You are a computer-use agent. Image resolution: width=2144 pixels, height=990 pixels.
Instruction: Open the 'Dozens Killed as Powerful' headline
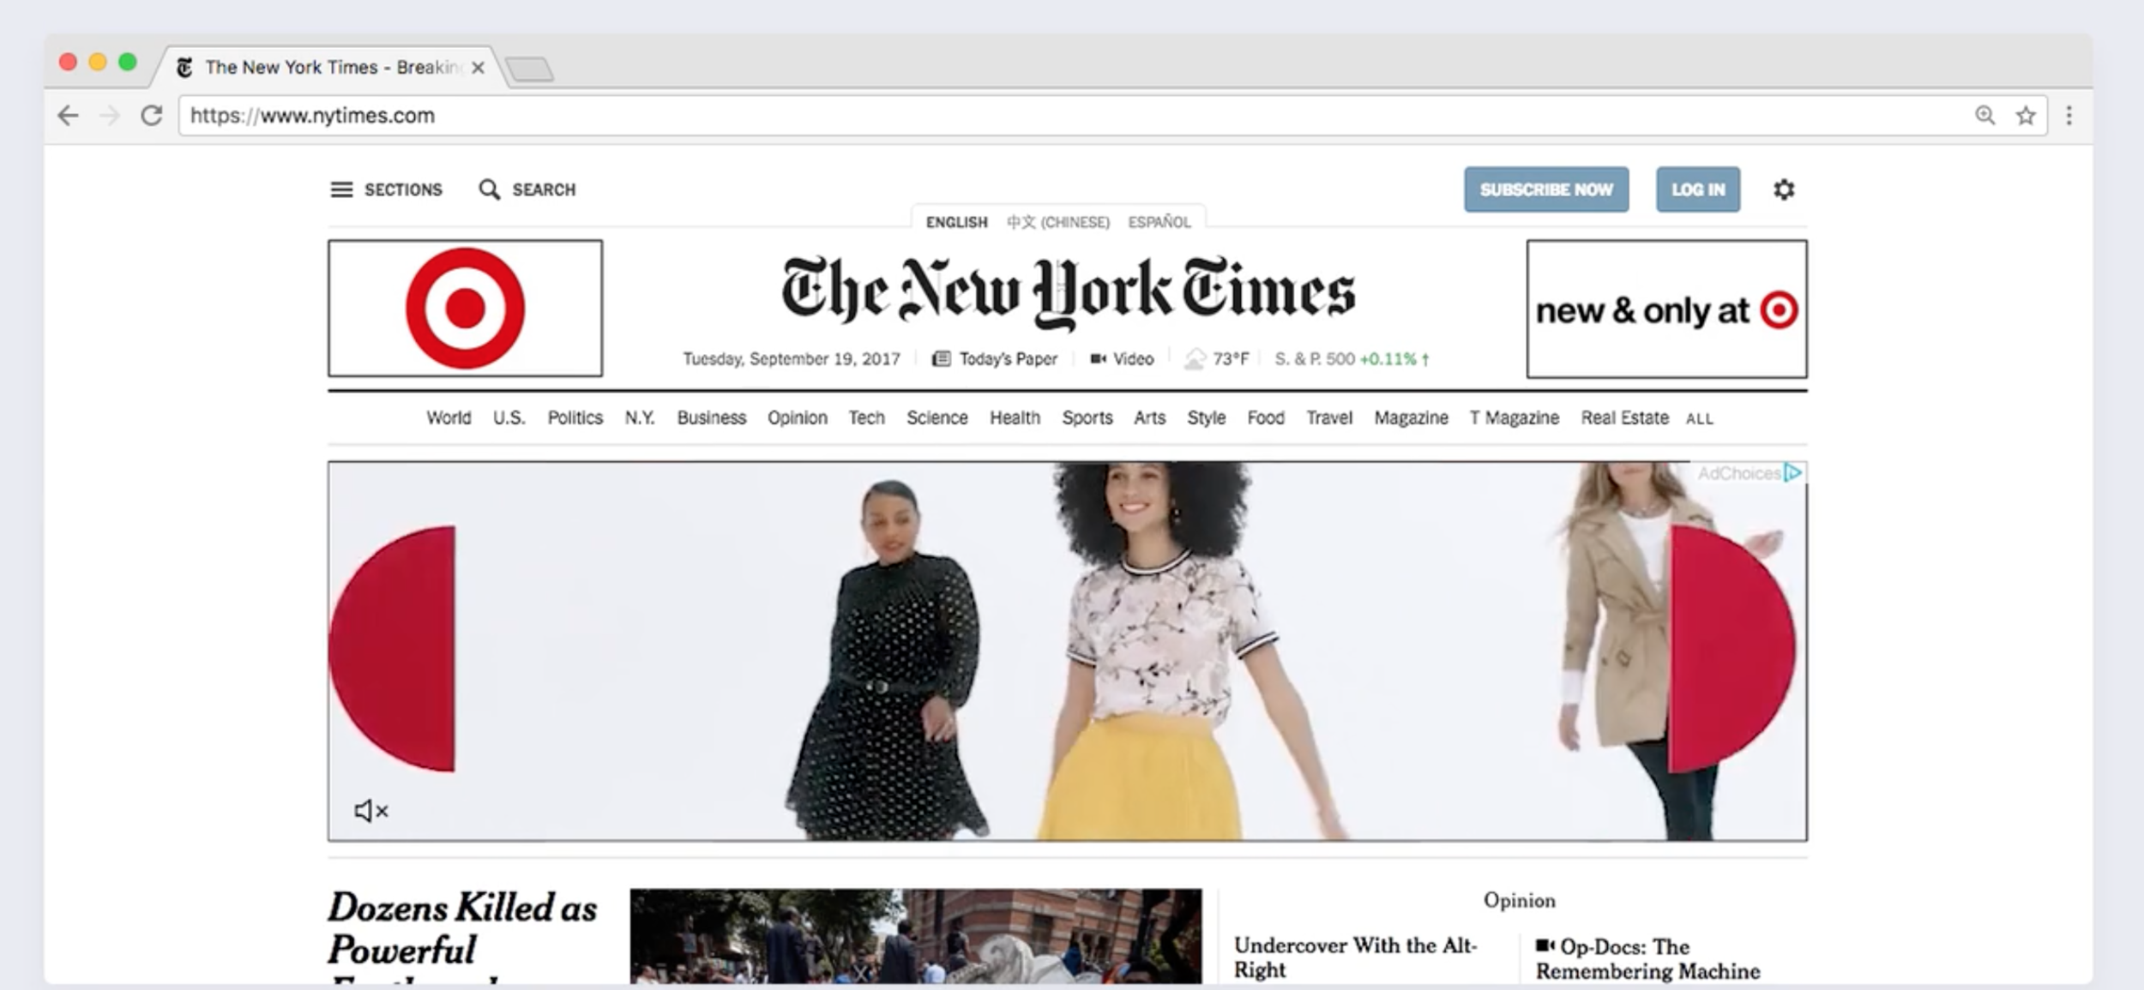click(x=463, y=939)
